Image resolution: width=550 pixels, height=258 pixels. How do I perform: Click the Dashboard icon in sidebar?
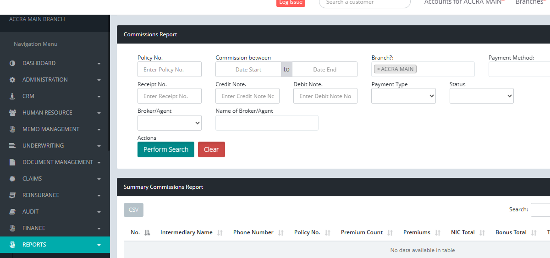coord(12,63)
